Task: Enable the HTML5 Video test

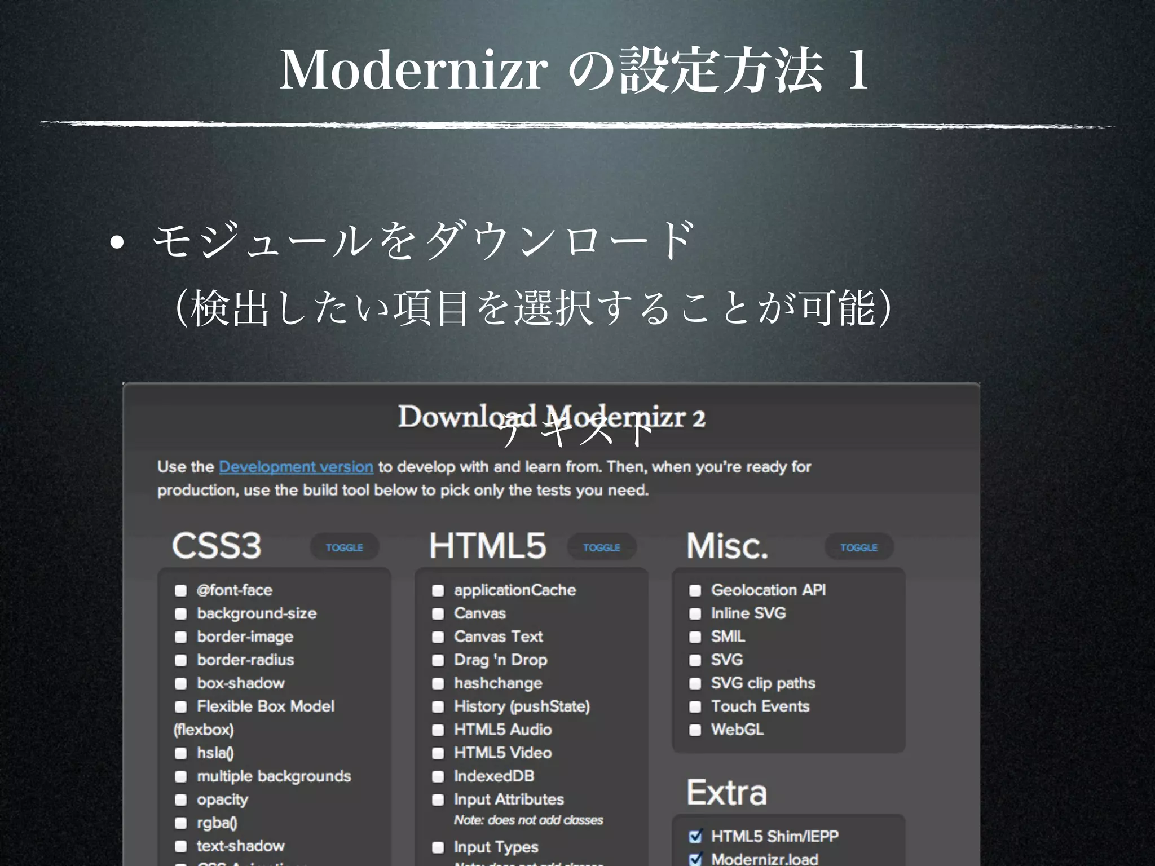Action: pyautogui.click(x=438, y=753)
